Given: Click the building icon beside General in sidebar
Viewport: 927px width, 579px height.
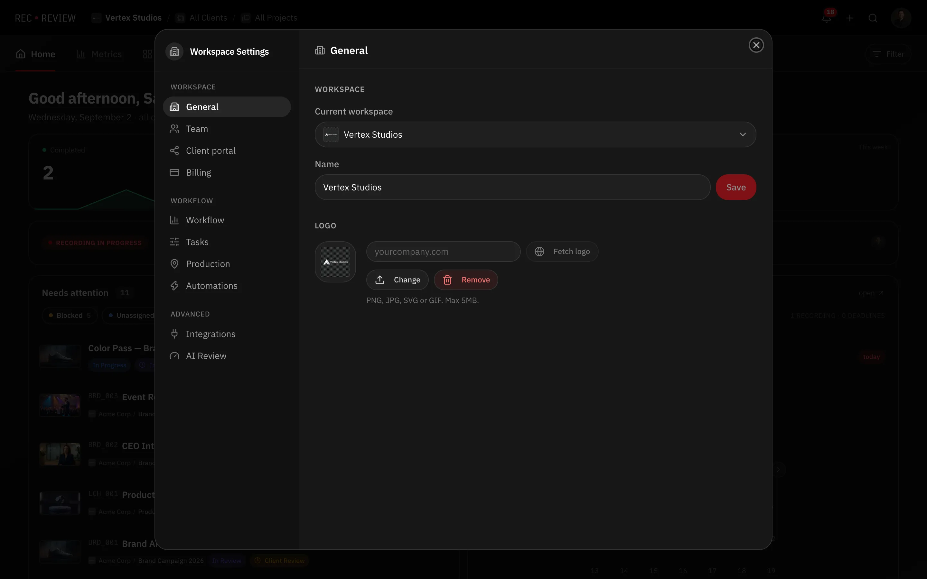Looking at the screenshot, I should (x=174, y=107).
